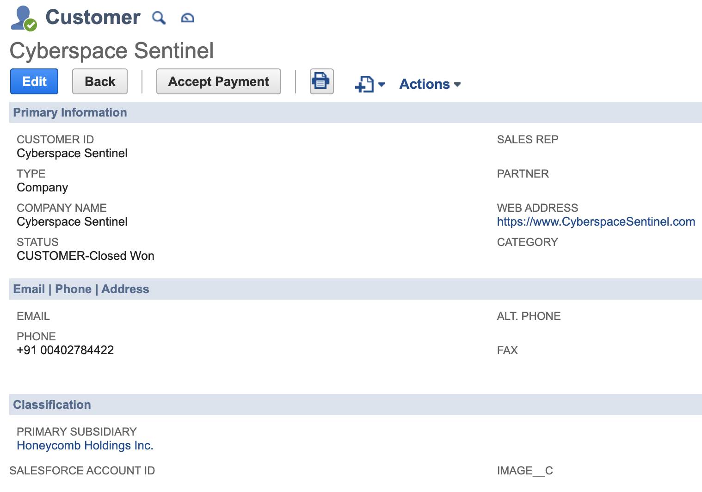Open the Honeycomb Holdings Inc. subsidiary link
Screen dimensions: 702x492
[85, 445]
